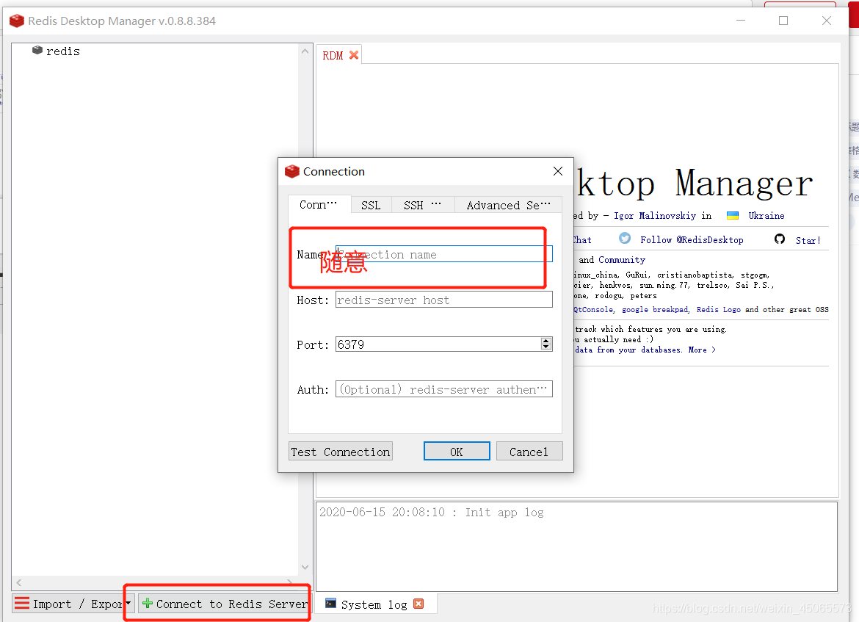Maximize the Redis Desktop Manager window

783,21
